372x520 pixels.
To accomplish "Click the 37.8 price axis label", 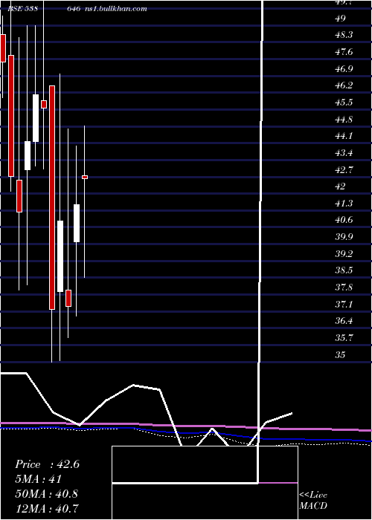I will click(x=344, y=287).
